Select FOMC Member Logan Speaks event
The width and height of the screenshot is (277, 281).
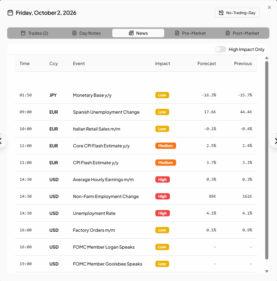click(x=136, y=247)
